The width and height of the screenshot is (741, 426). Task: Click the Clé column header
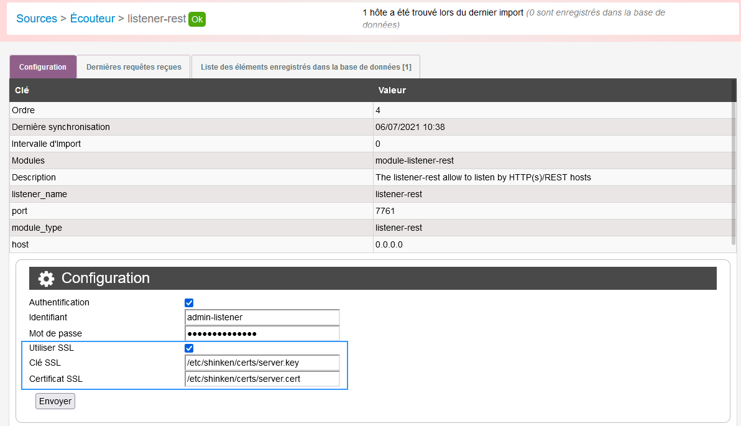click(x=22, y=90)
